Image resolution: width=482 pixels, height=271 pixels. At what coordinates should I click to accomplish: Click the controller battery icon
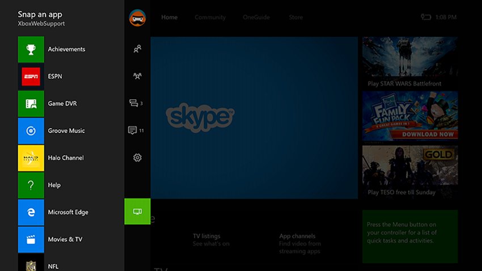(426, 17)
